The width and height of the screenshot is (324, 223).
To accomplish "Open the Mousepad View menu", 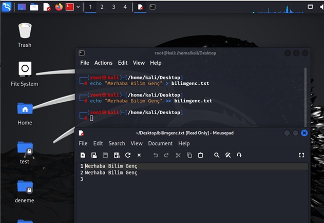I will tap(137, 143).
